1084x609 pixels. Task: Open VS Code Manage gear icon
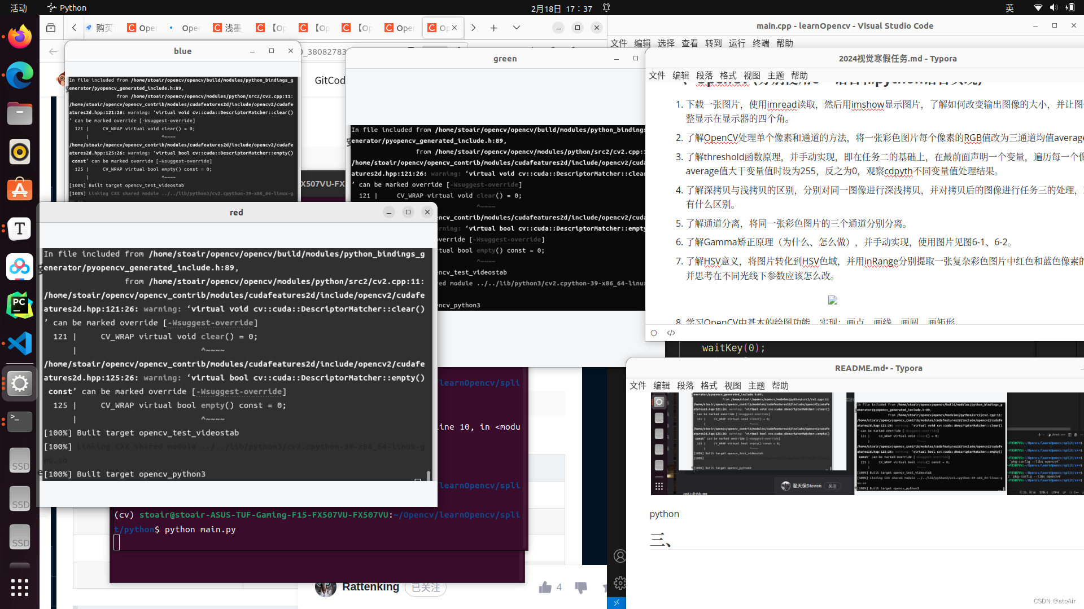(620, 583)
